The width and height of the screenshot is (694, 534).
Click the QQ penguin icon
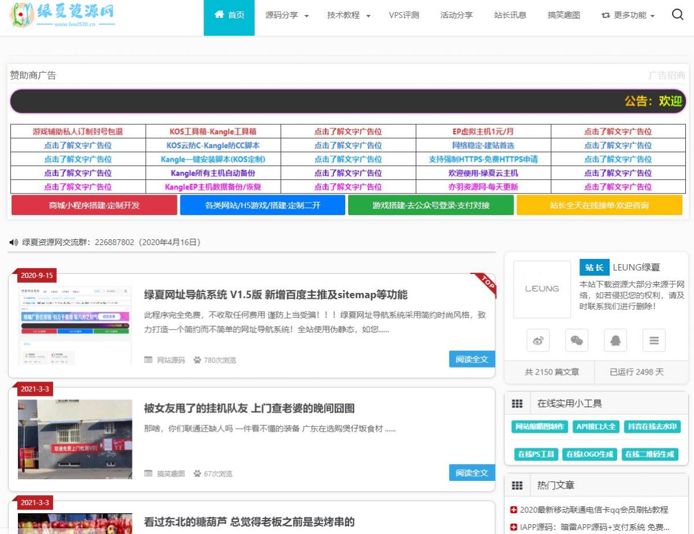pyautogui.click(x=615, y=340)
